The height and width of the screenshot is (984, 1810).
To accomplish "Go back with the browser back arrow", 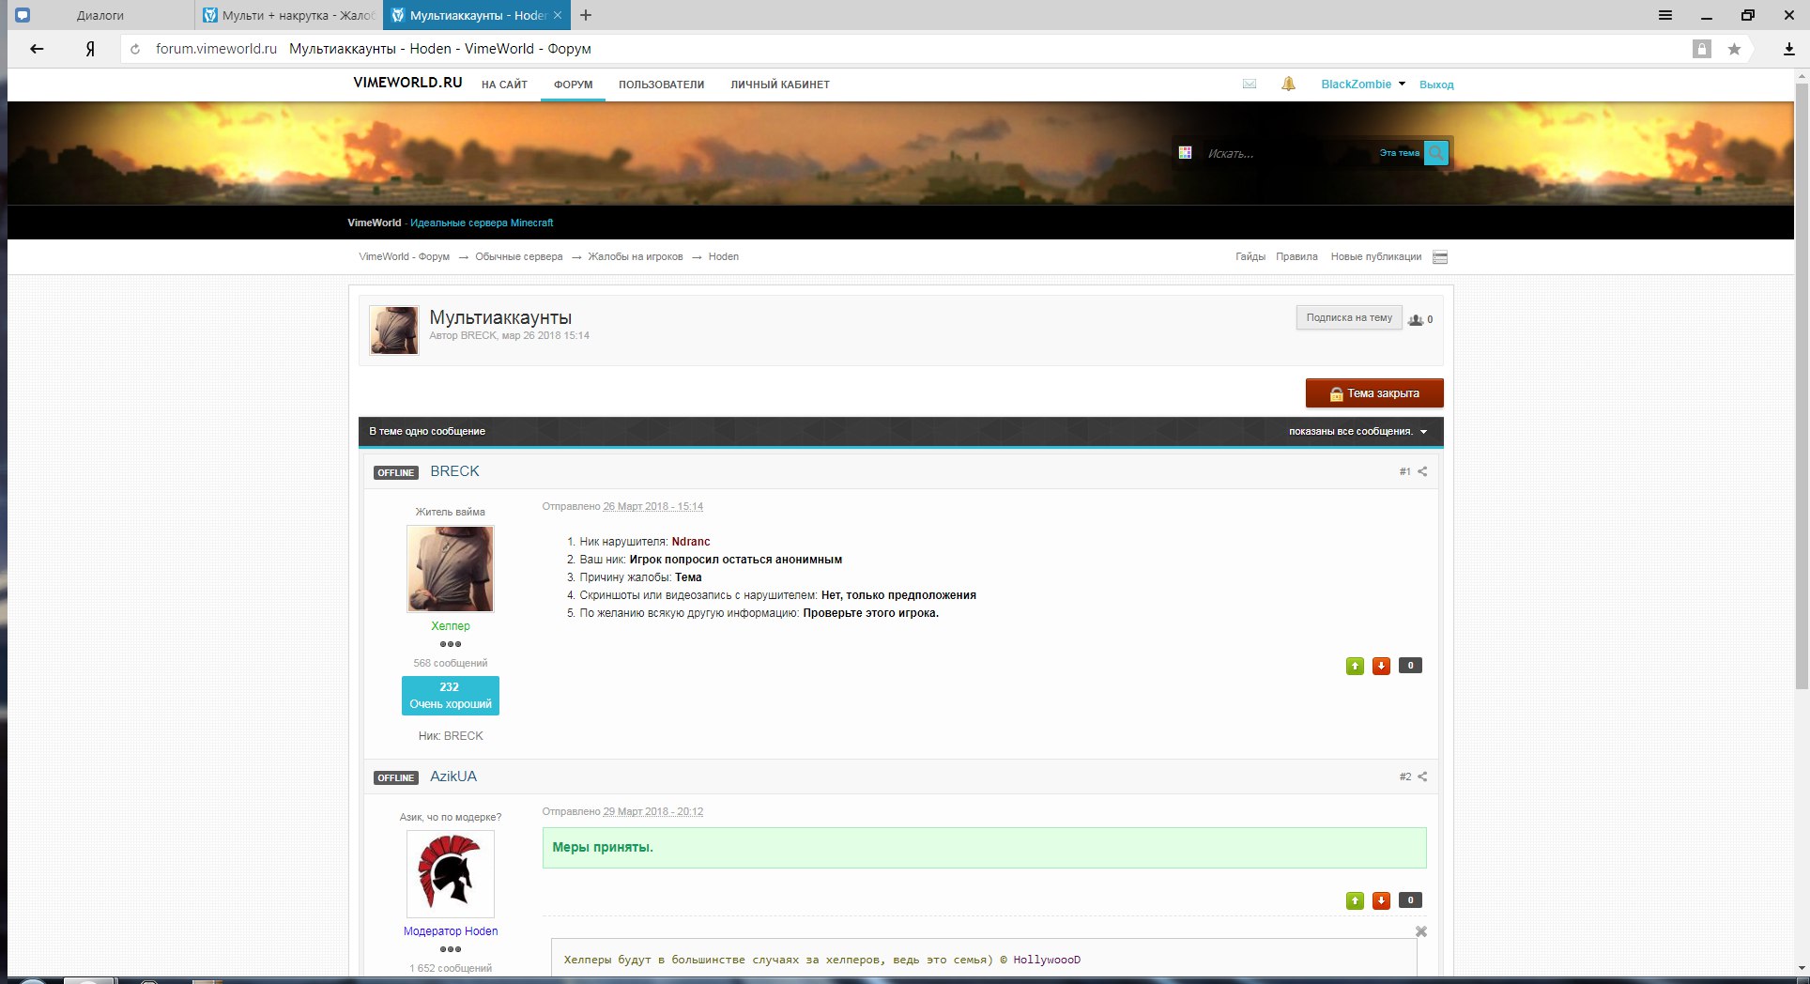I will pyautogui.click(x=37, y=49).
